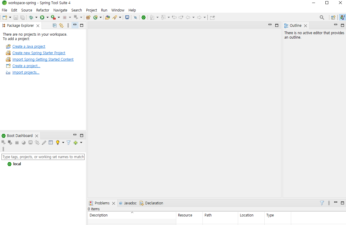The height and width of the screenshot is (225, 346).
Task: Click the Resource column header
Action: (189, 215)
